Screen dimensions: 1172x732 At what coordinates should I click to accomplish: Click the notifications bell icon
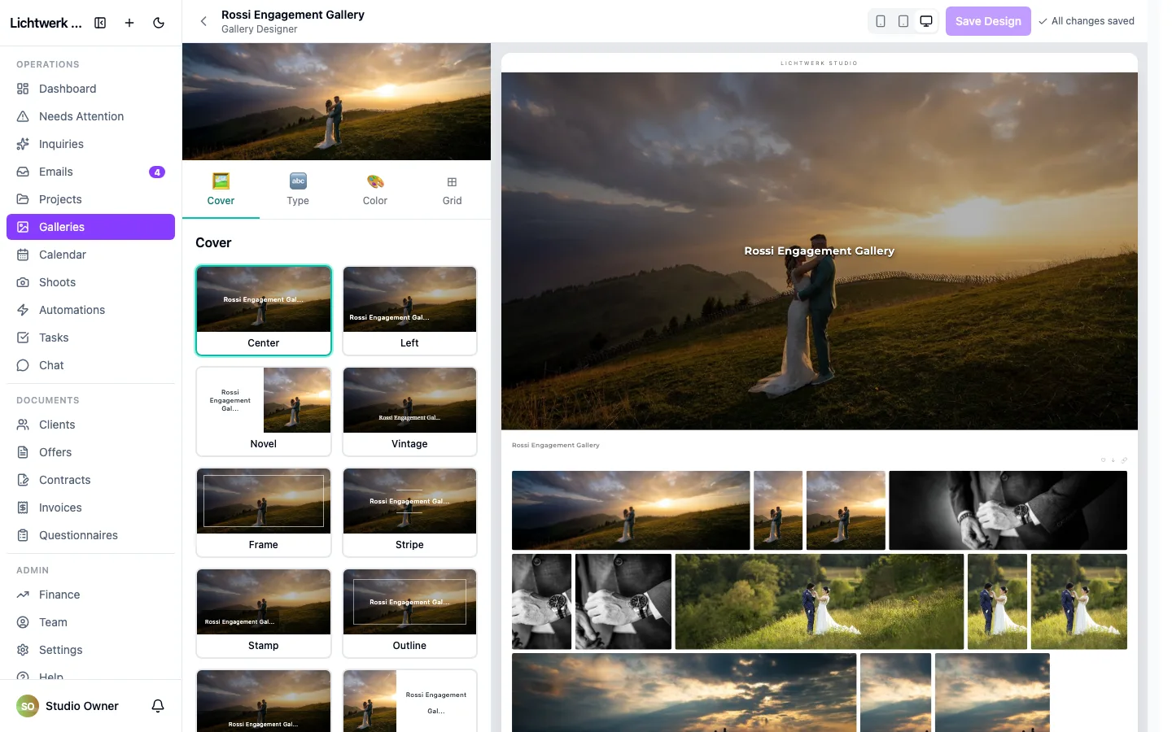tap(158, 706)
